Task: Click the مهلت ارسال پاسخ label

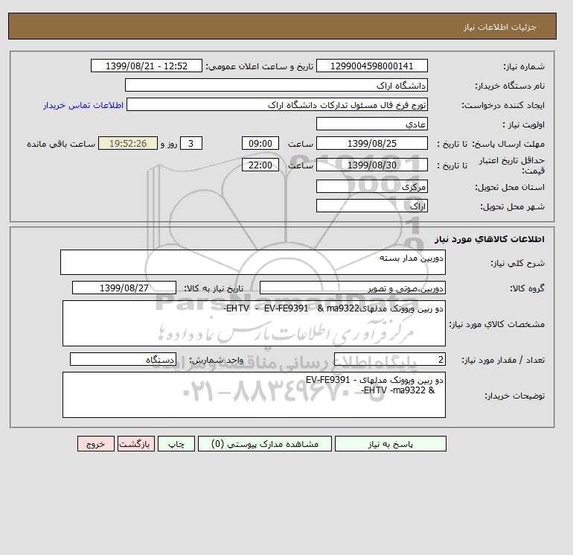Action: coord(509,144)
